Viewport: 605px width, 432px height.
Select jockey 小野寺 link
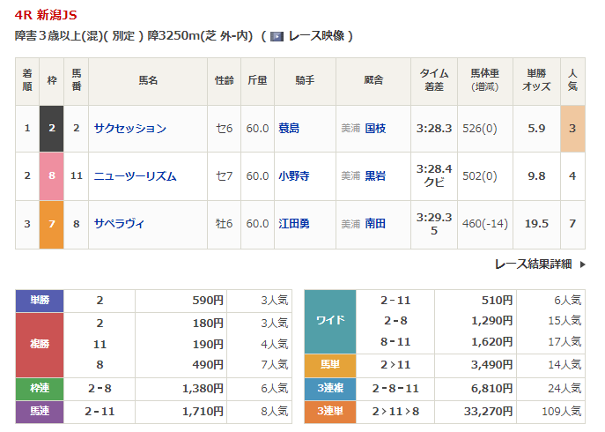(x=294, y=176)
